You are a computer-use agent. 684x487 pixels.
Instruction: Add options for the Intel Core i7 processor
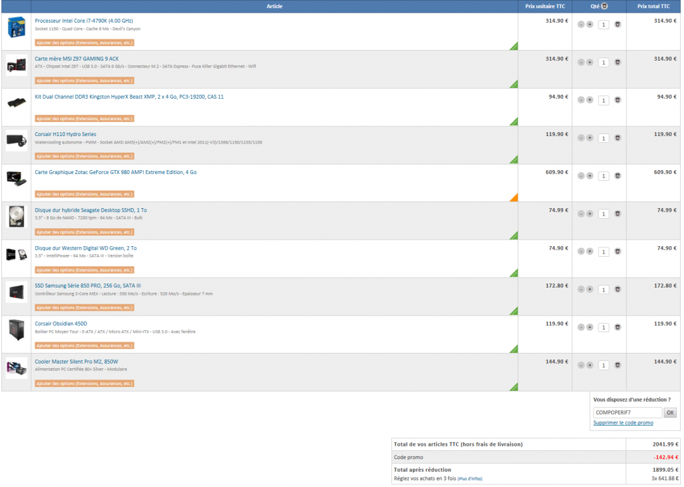[x=84, y=43]
